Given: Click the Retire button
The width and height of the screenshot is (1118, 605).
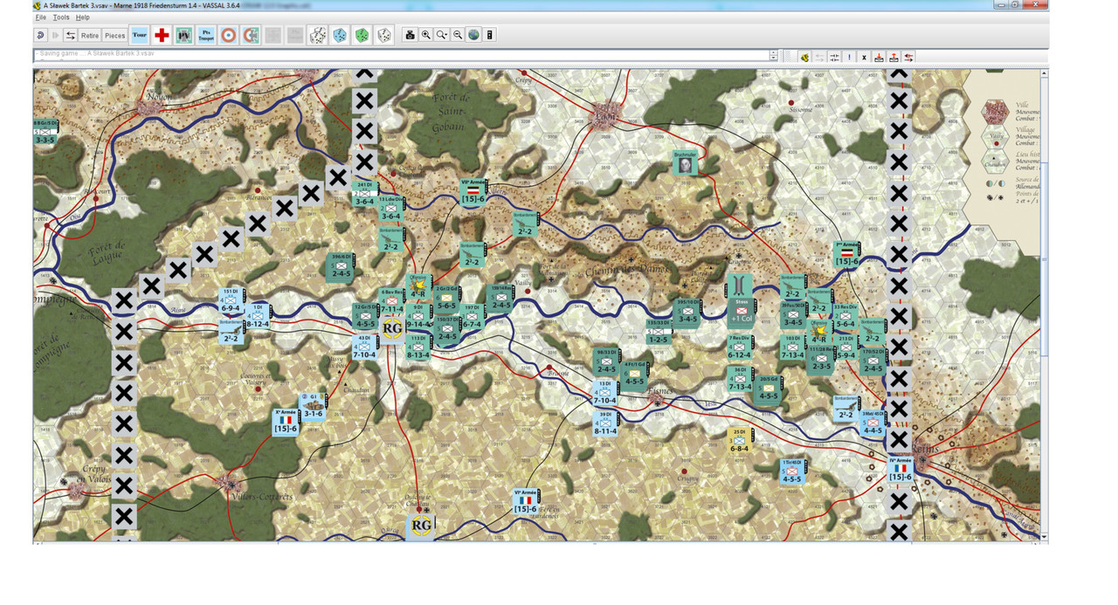Looking at the screenshot, I should pos(90,35).
